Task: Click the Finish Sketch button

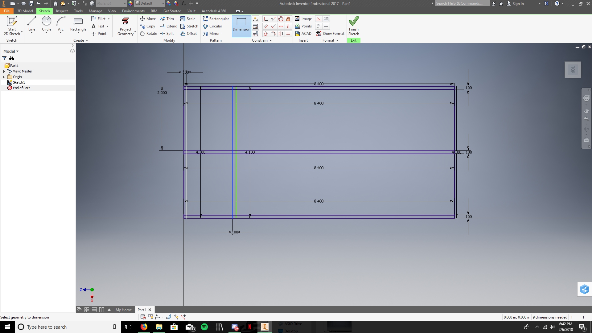Action: coord(353,26)
